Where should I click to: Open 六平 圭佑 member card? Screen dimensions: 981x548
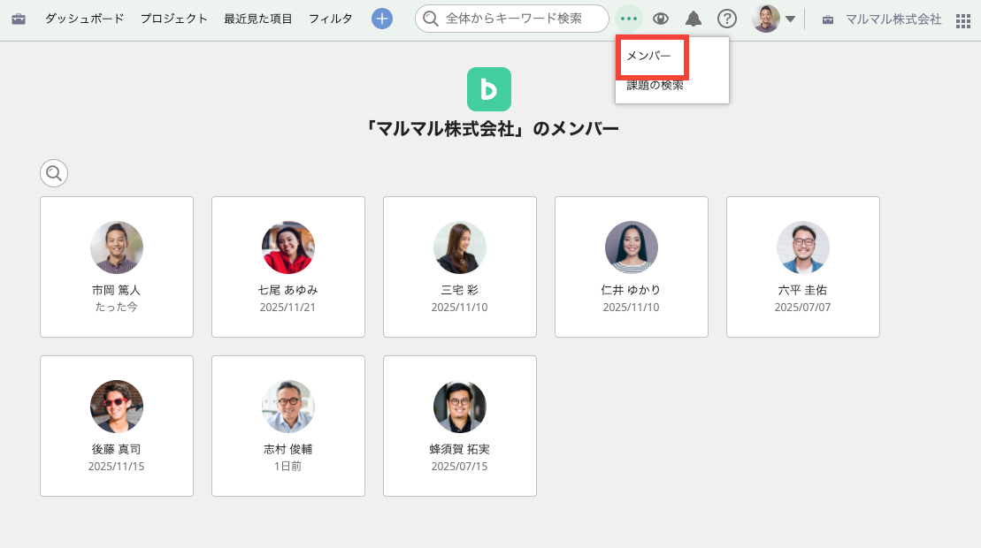(802, 267)
